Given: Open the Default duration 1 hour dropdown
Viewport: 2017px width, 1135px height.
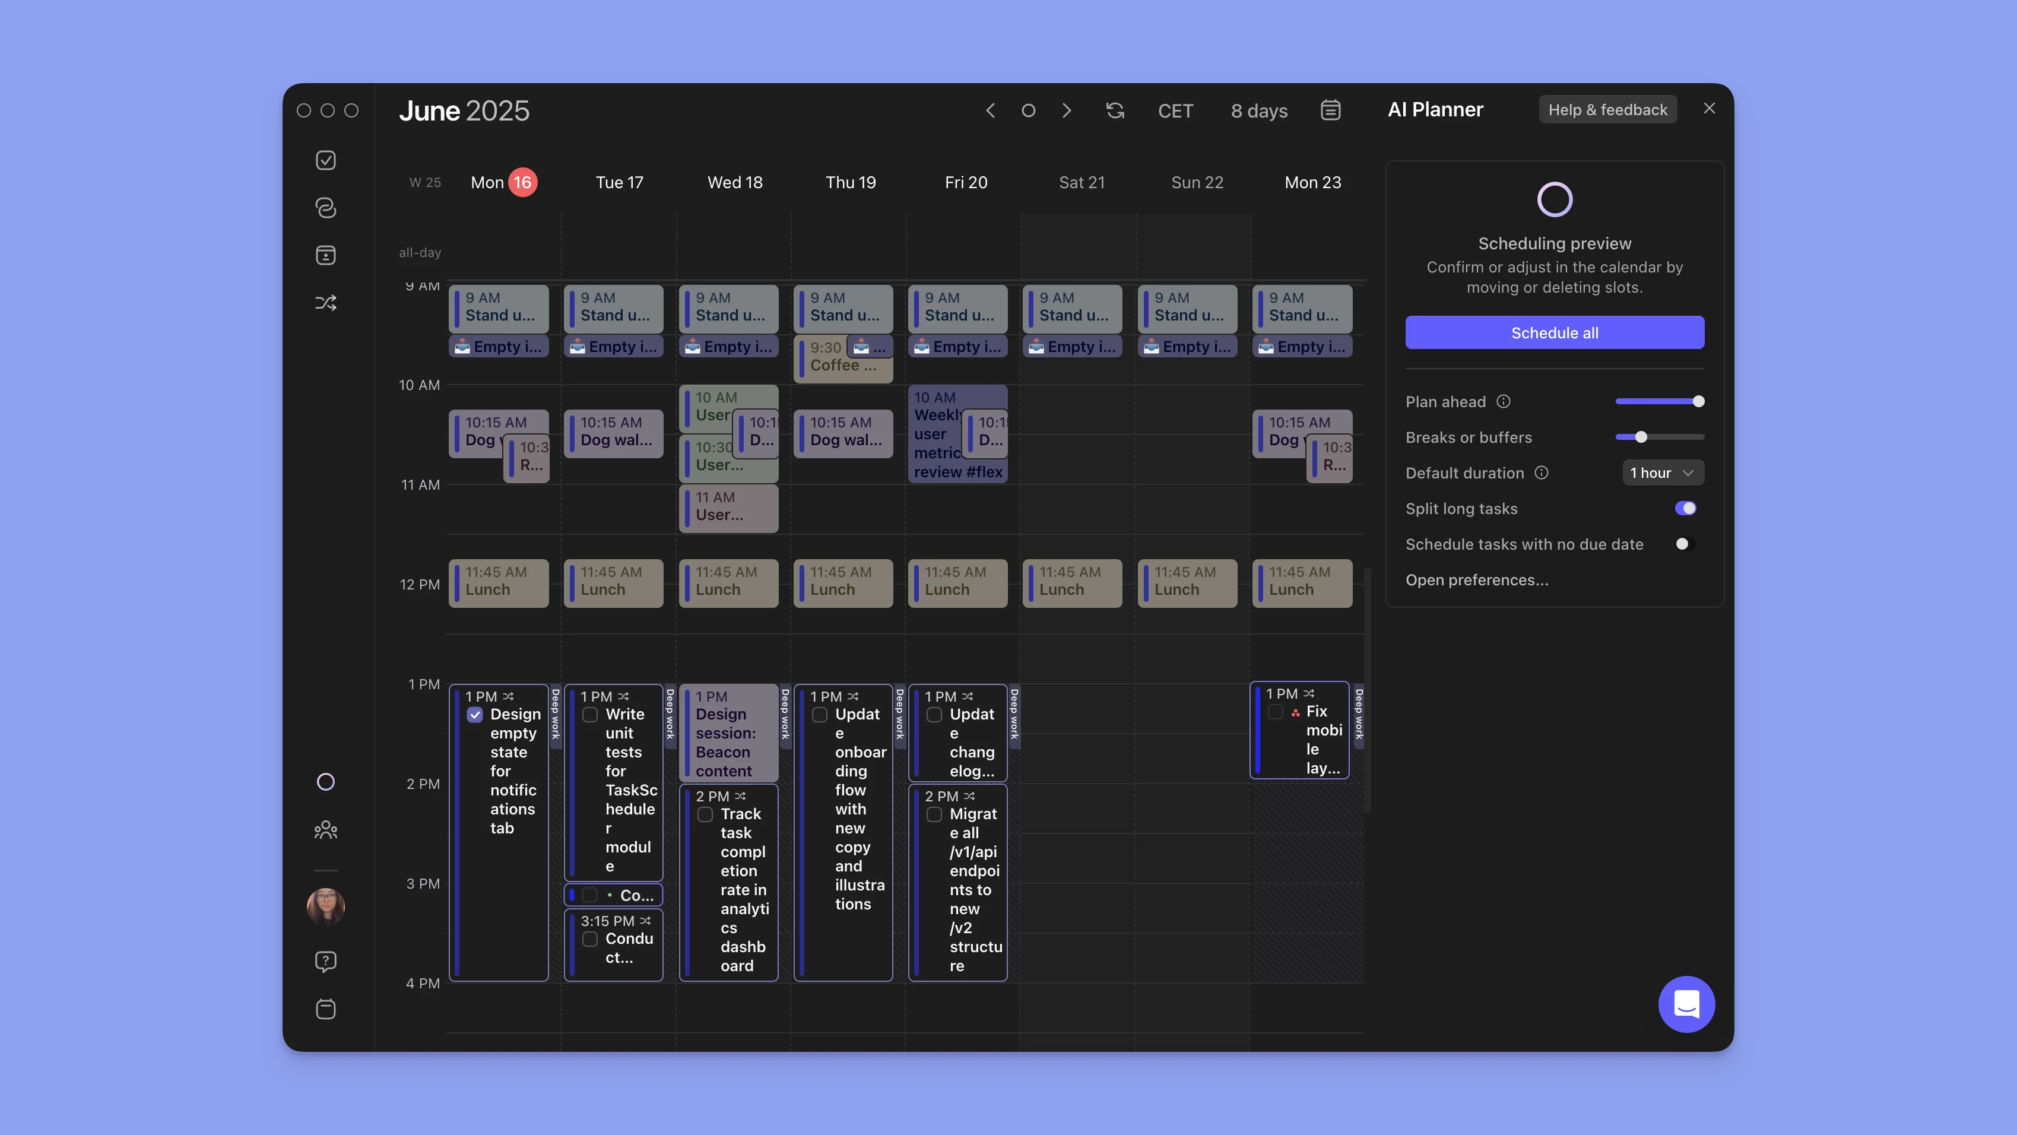Looking at the screenshot, I should point(1661,473).
